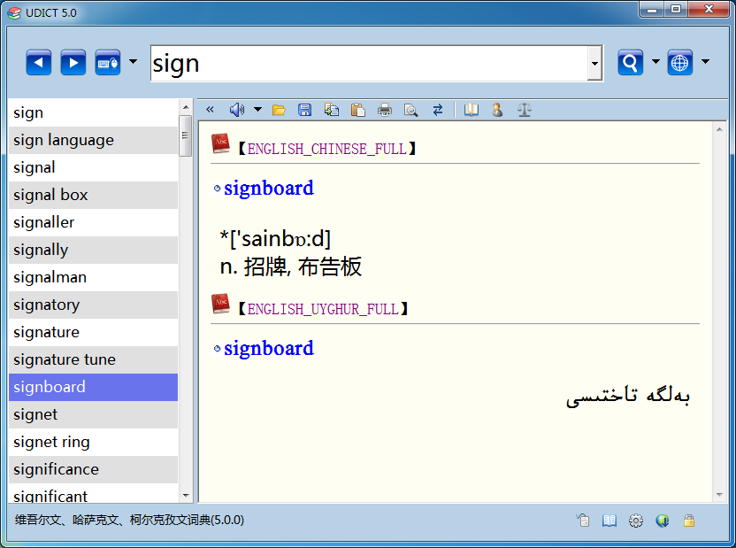Expand the search box history dropdown
The width and height of the screenshot is (736, 548).
click(x=594, y=64)
